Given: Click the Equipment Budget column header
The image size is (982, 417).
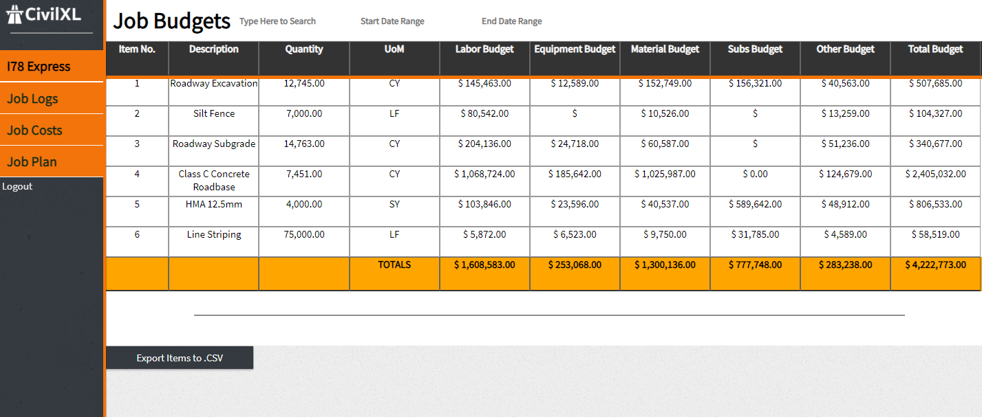Looking at the screenshot, I should click(575, 49).
